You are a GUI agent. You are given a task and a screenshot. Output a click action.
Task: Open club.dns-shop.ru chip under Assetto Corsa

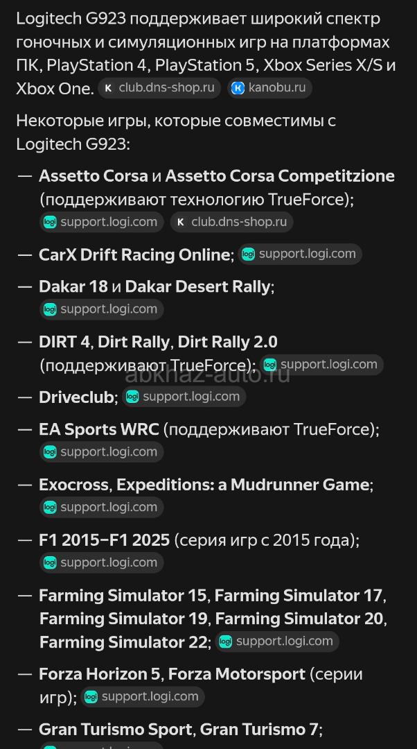point(232,222)
